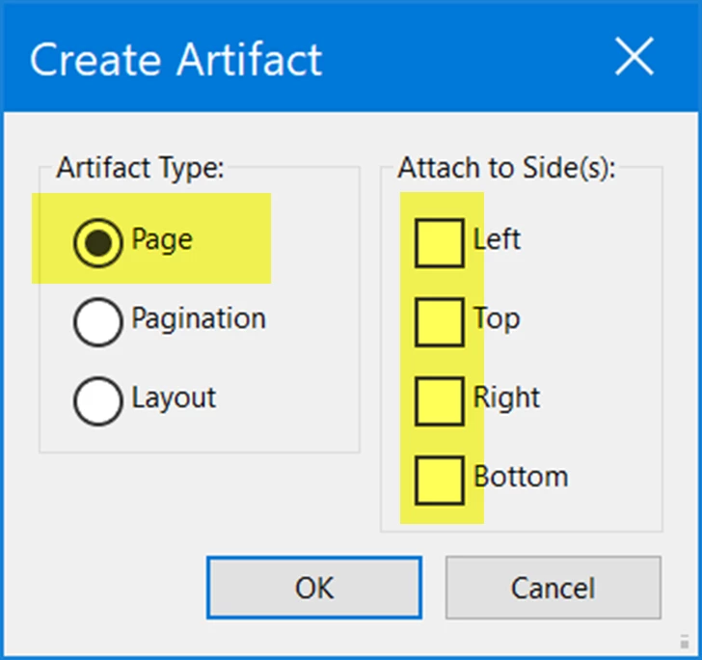
Task: Click the "Layout" label text
Action: click(174, 398)
